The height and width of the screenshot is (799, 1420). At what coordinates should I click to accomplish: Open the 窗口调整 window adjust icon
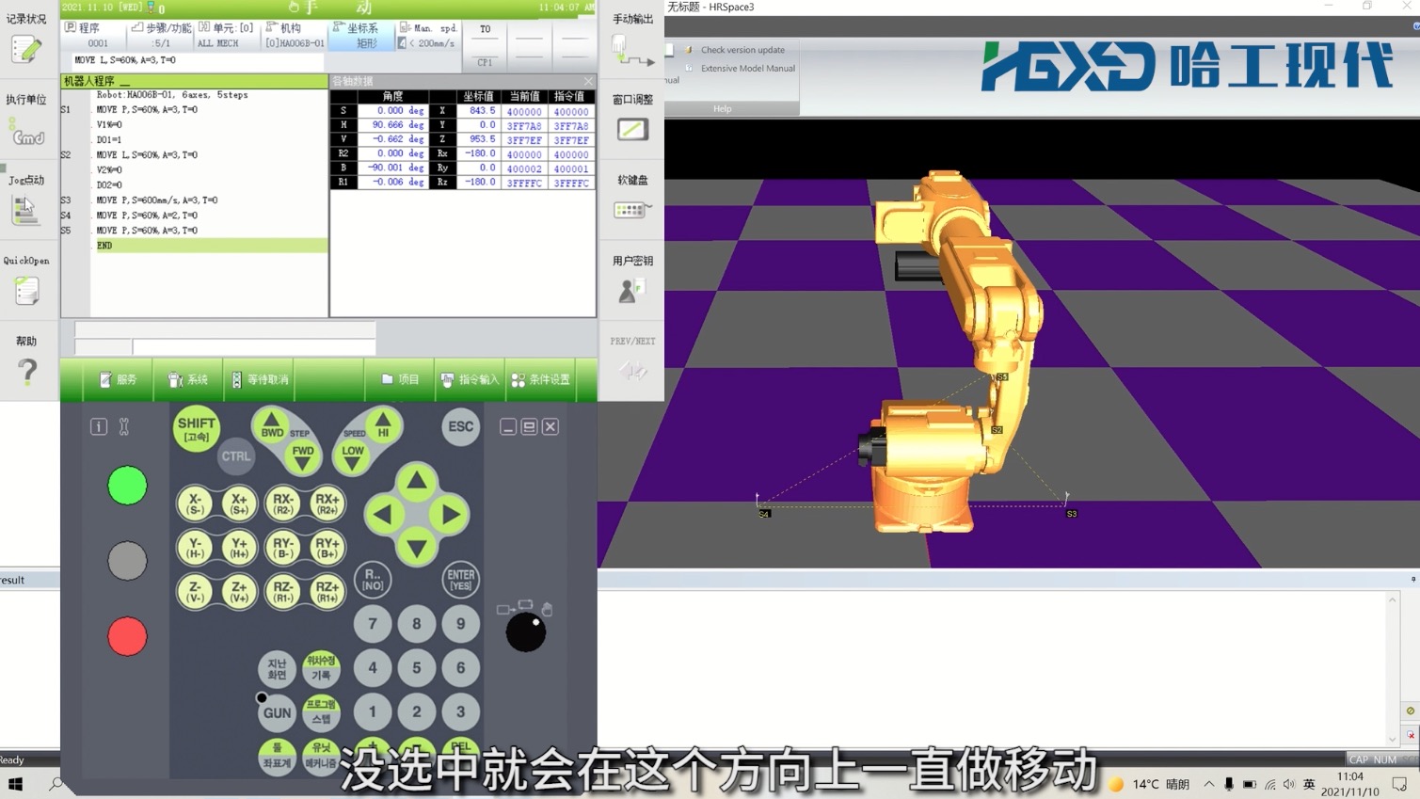[632, 130]
